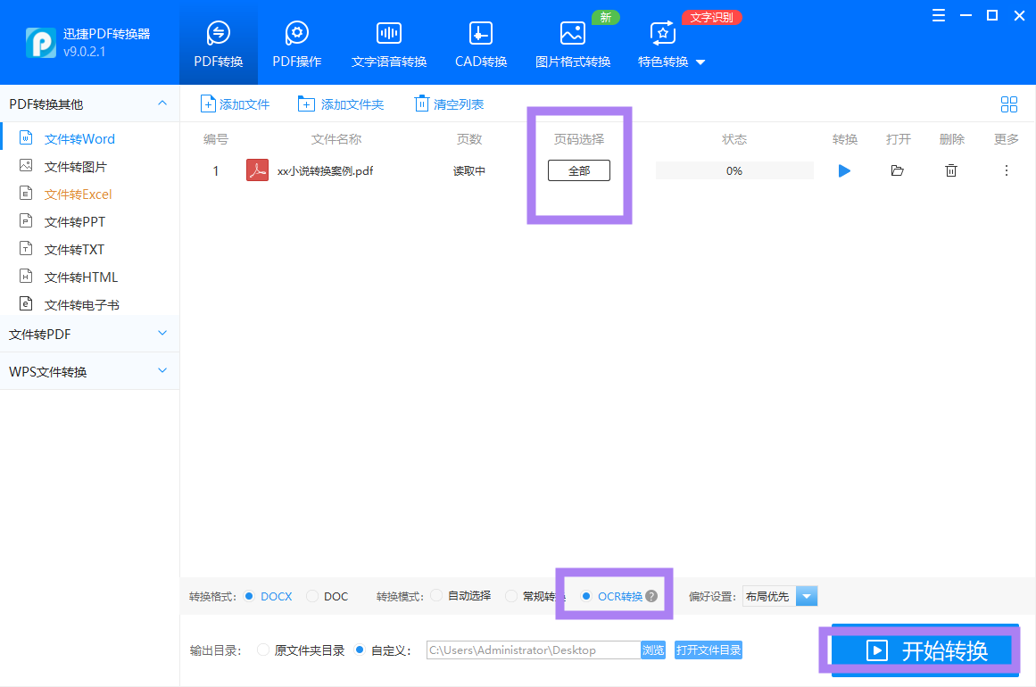Delete row 1 with trash icon
1036x687 pixels.
pyautogui.click(x=950, y=171)
